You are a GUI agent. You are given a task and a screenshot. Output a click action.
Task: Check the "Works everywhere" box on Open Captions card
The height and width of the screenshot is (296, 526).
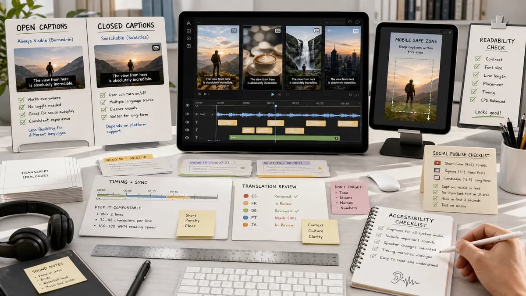point(21,100)
